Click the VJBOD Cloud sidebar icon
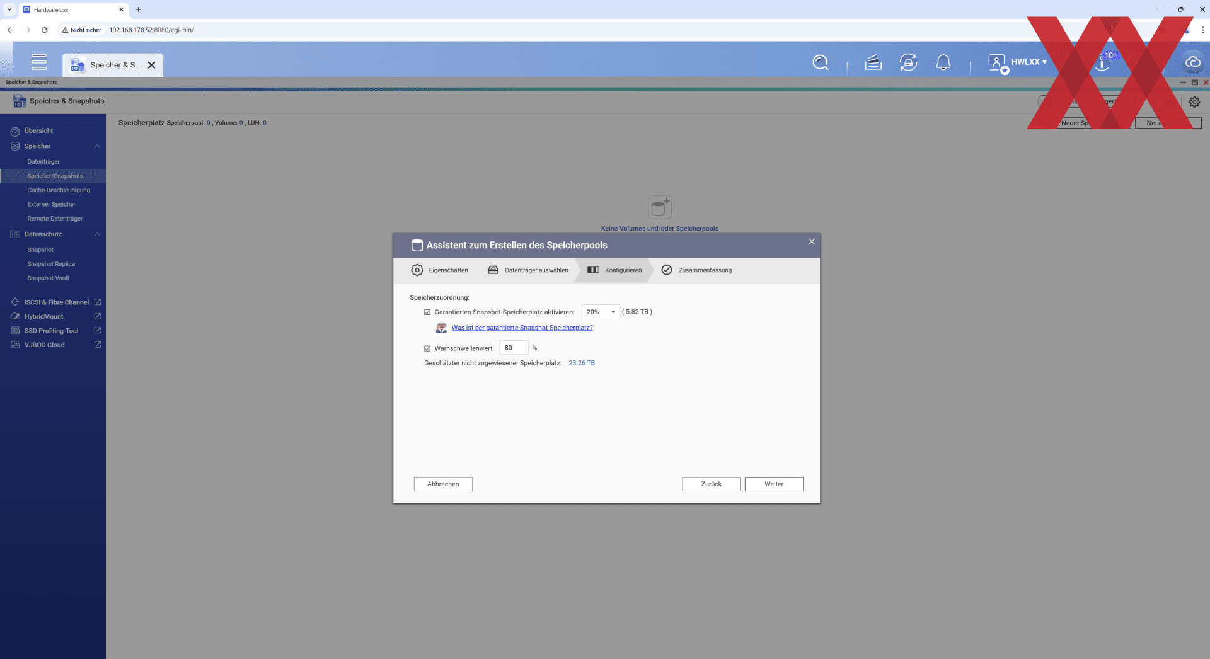The width and height of the screenshot is (1210, 659). click(15, 345)
